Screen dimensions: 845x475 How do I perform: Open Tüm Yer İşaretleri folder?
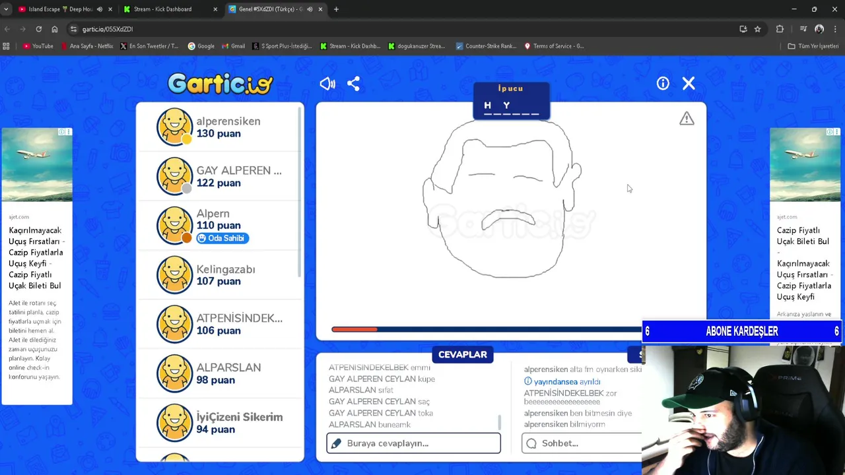813,46
